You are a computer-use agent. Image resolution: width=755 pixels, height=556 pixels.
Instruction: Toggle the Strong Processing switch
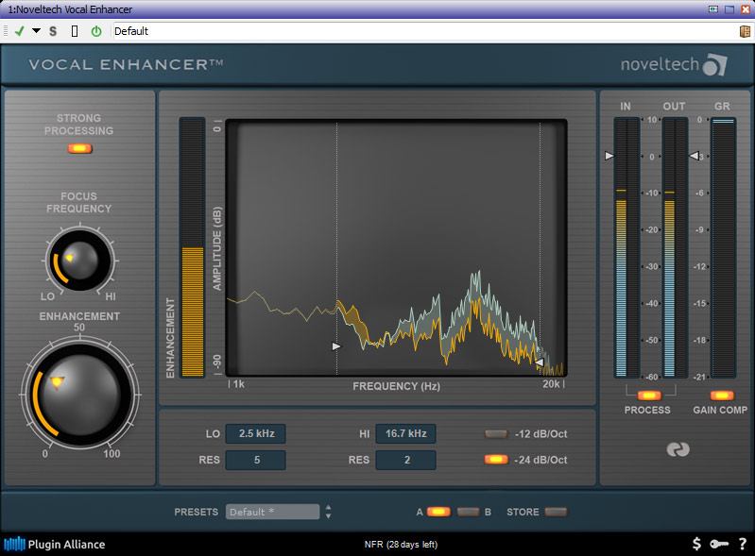coord(80,149)
